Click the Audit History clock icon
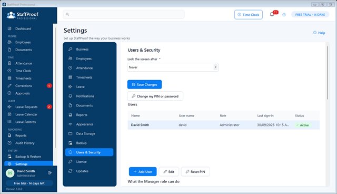337x194 pixels. pos(9,143)
